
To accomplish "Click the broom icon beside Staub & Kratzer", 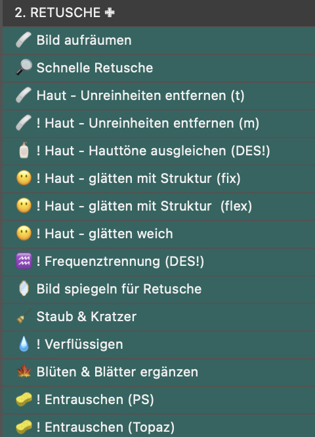I will [x=24, y=317].
